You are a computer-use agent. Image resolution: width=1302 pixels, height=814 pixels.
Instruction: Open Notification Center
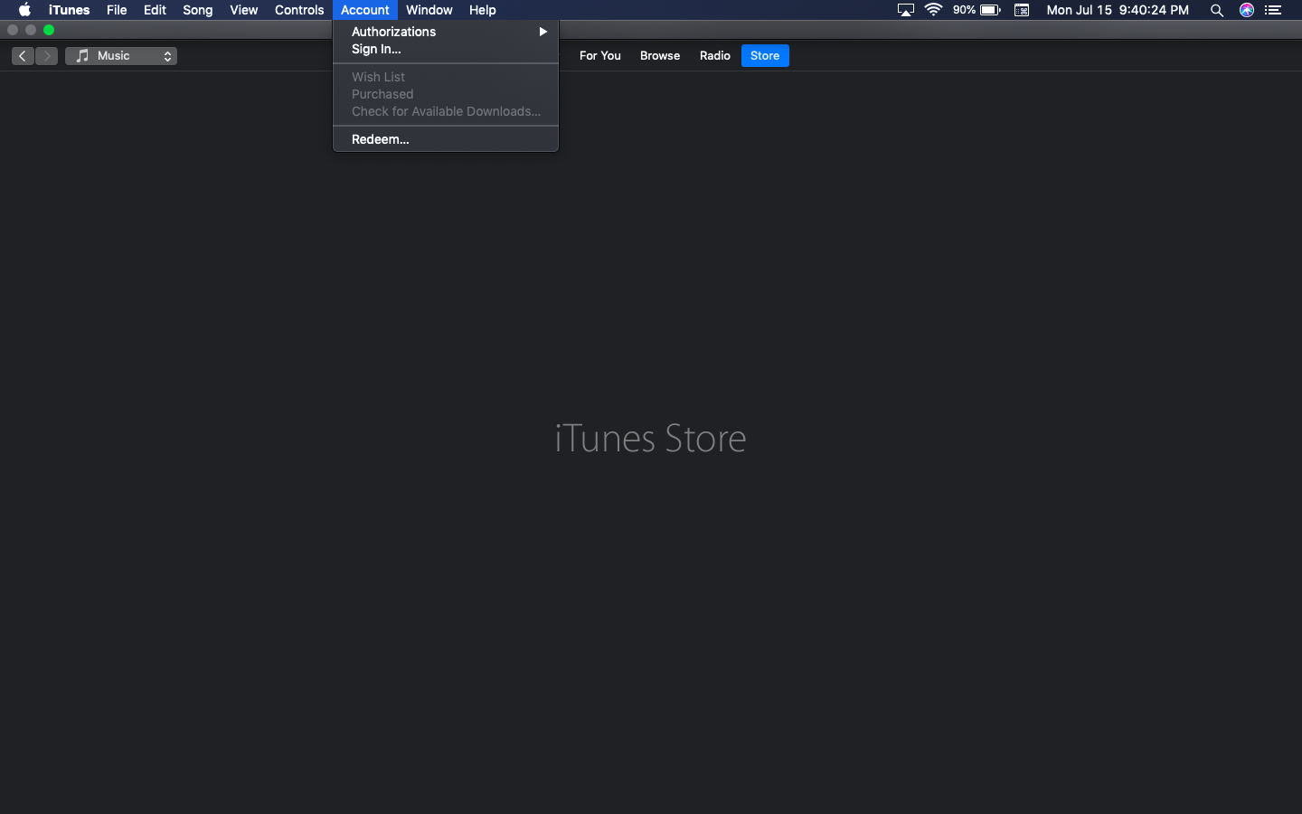[1274, 10]
